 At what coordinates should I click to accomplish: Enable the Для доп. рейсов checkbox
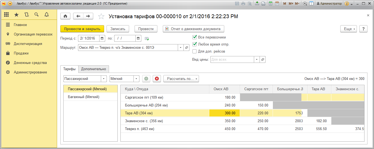[x=195, y=51]
